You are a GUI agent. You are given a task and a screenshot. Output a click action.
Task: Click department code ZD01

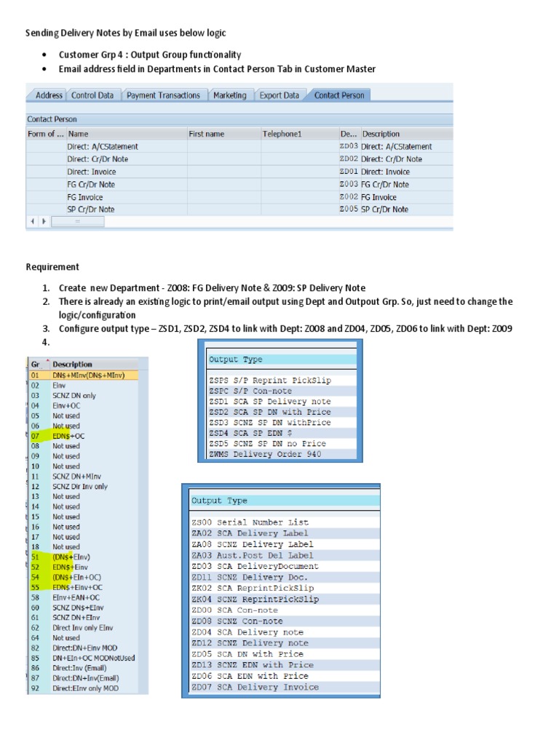(349, 172)
